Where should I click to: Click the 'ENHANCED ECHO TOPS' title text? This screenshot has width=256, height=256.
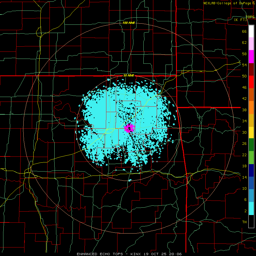[100, 254]
